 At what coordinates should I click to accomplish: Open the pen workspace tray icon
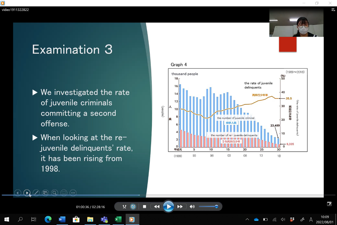(302, 220)
